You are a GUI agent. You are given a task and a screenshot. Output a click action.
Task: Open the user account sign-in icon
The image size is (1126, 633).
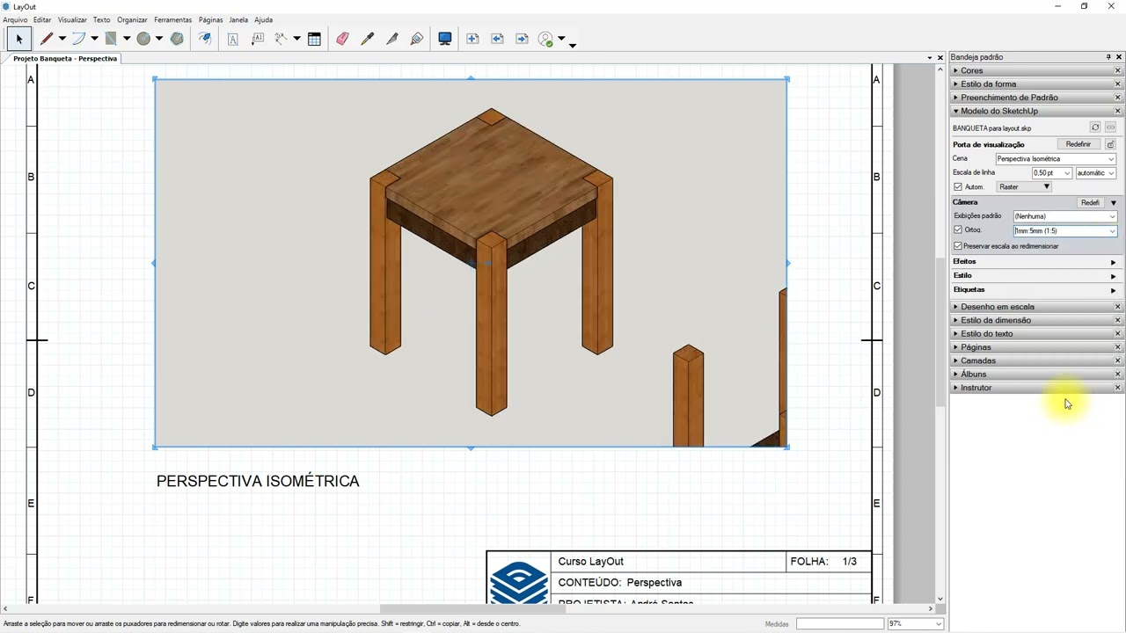click(546, 39)
